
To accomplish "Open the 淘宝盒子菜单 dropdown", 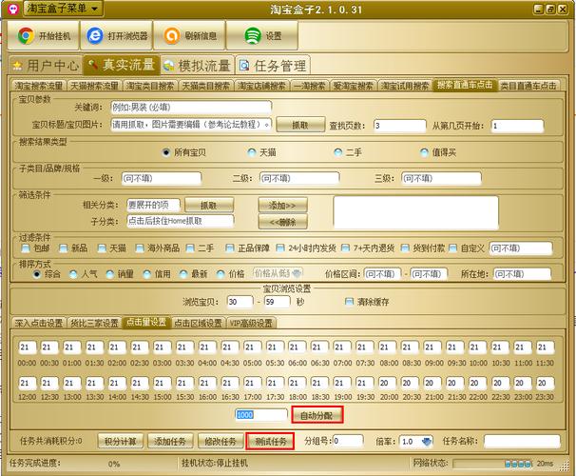I will 63,9.
